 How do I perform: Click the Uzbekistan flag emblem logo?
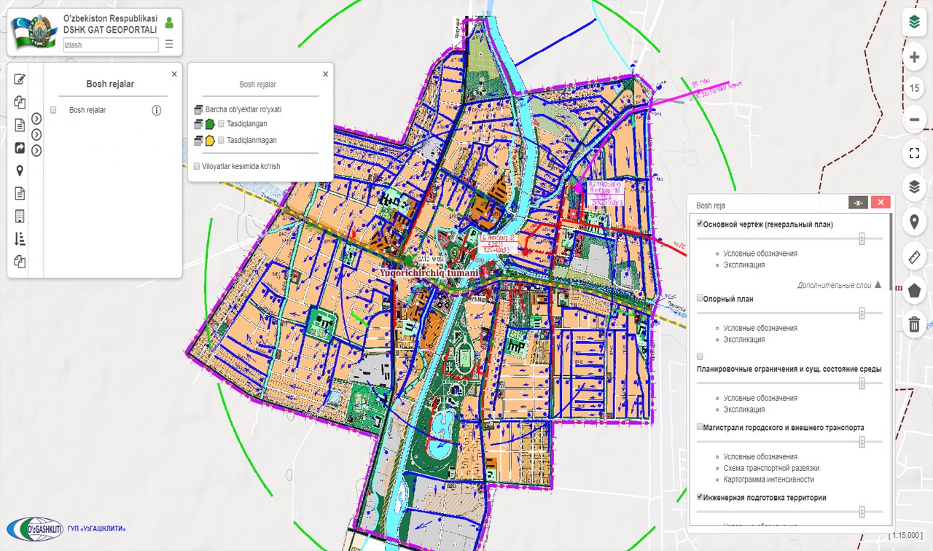(35, 33)
